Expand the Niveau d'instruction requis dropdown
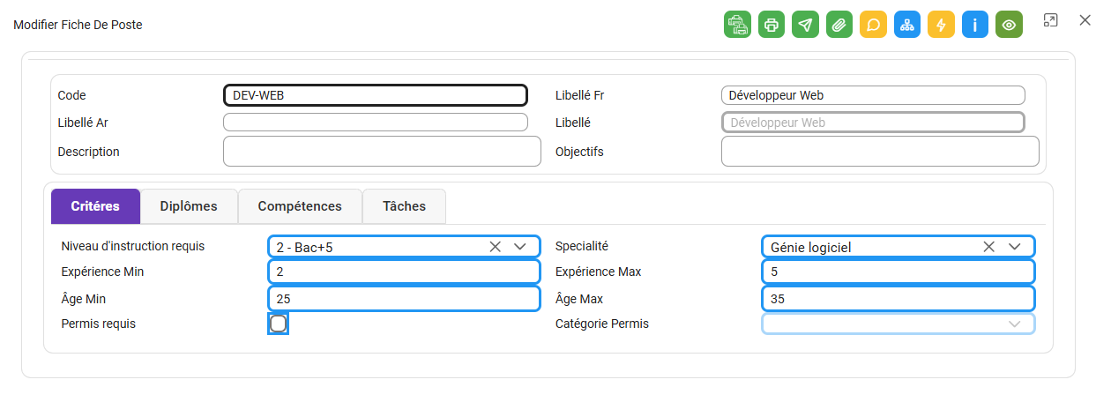 tap(520, 247)
